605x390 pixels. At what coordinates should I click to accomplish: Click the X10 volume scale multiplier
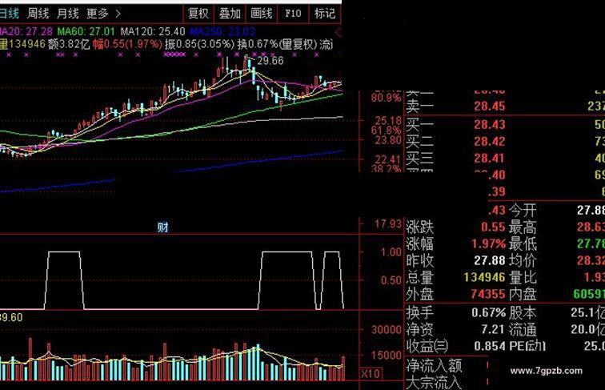(370, 374)
